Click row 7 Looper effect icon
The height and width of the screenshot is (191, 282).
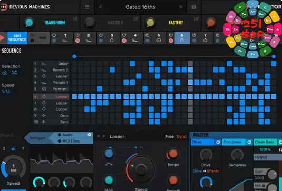click(44, 103)
